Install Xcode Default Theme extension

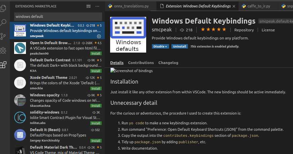96,89
